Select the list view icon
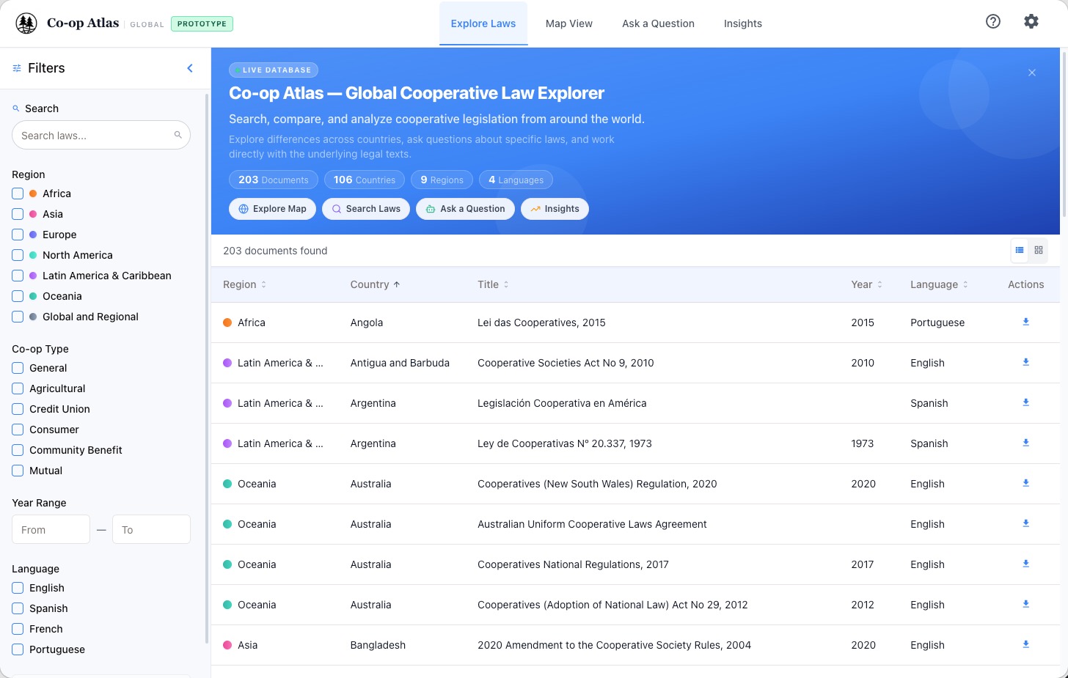Image resolution: width=1068 pixels, height=678 pixels. 1020,250
